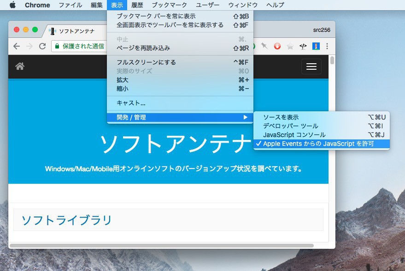Image resolution: width=405 pixels, height=271 pixels.
Task: Click the code brackets extension icon
Action: [x=303, y=46]
